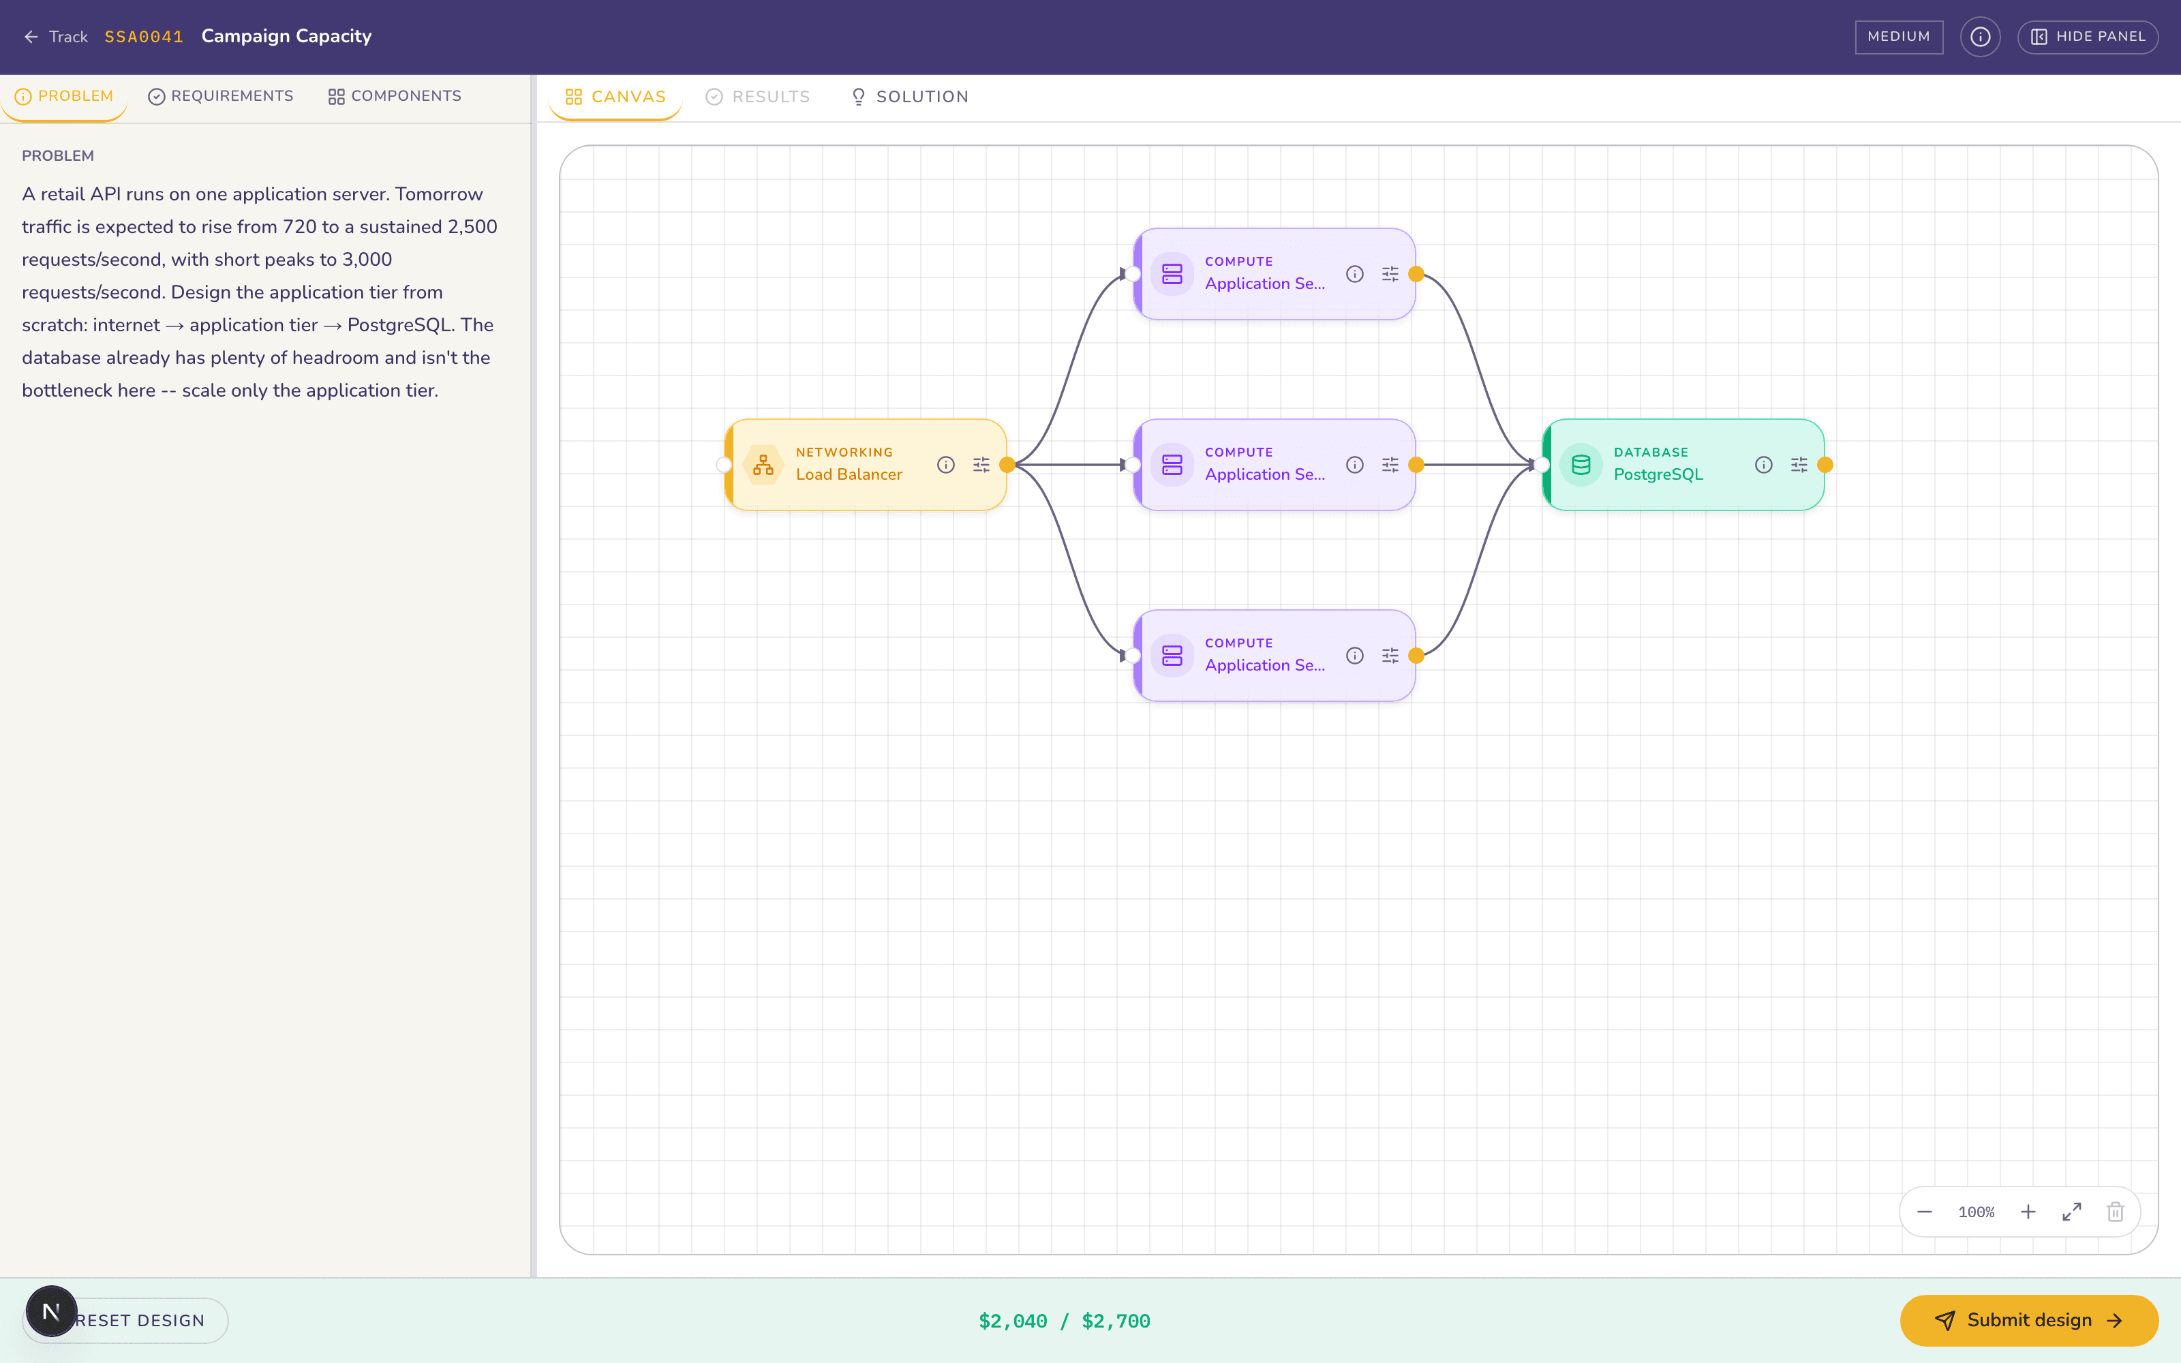The width and height of the screenshot is (2181, 1363).
Task: Switch to the Components tab
Action: tap(395, 97)
